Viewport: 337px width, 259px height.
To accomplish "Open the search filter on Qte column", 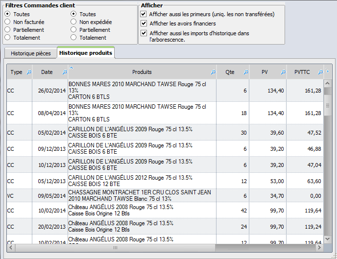I will [246, 72].
